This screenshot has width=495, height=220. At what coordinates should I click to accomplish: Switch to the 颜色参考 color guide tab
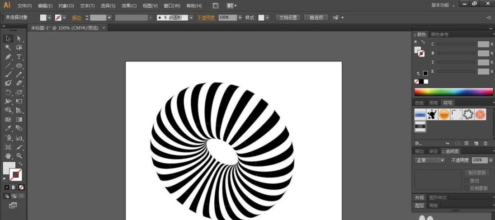439,34
